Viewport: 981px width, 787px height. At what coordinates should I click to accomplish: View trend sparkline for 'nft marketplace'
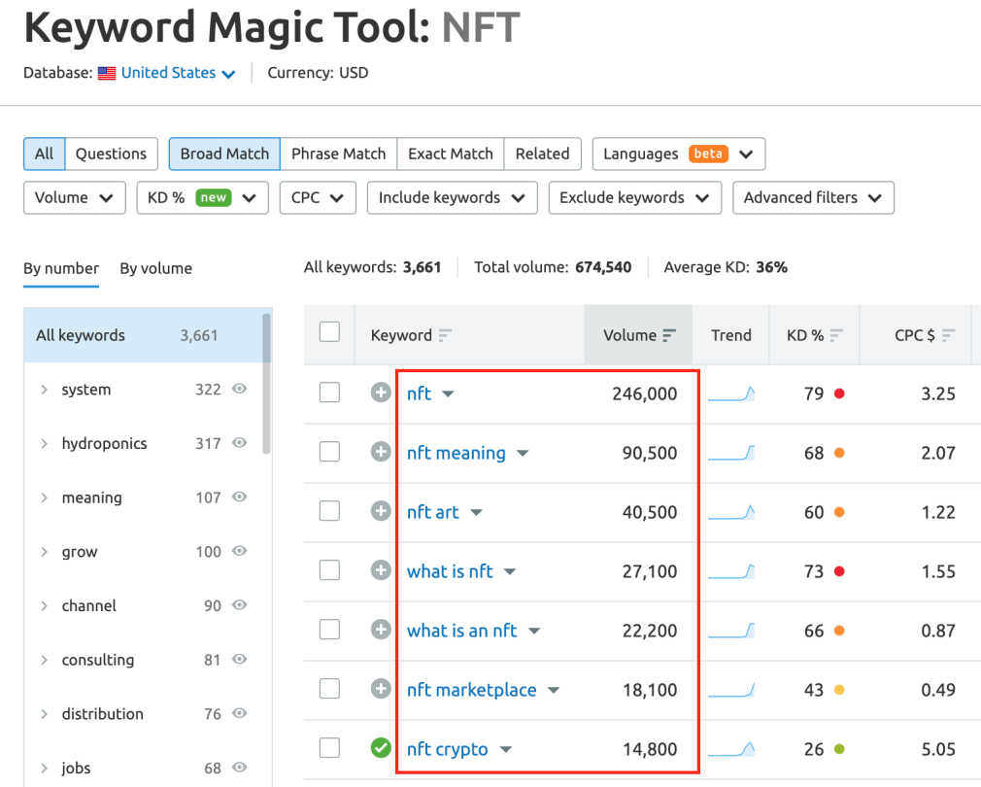[731, 690]
